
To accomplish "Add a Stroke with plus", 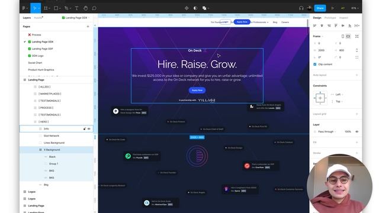I will click(x=356, y=153).
